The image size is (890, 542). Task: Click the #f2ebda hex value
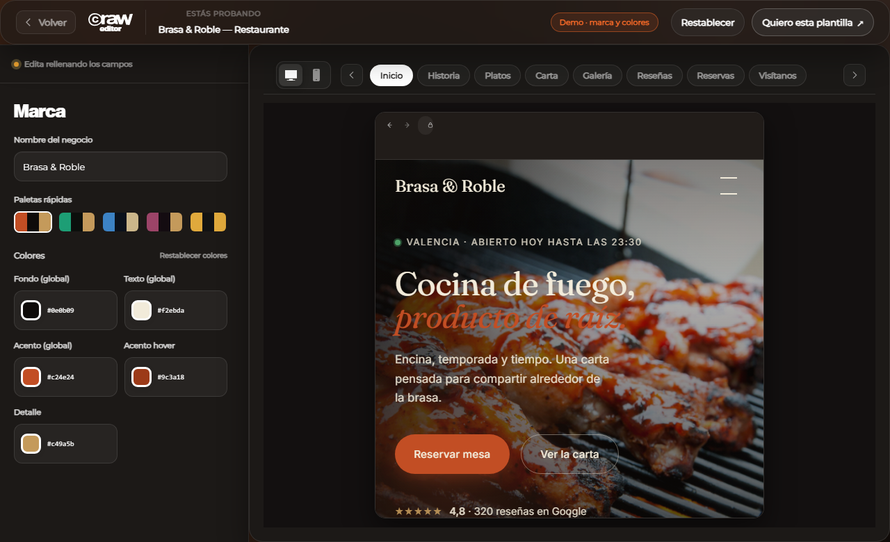(171, 311)
